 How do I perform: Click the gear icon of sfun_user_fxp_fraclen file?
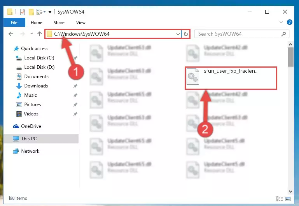click(x=193, y=77)
